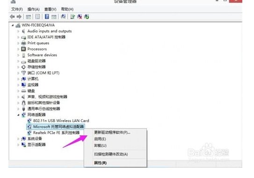Click the 端口 (COM 和 LPT) port icon

24,73
